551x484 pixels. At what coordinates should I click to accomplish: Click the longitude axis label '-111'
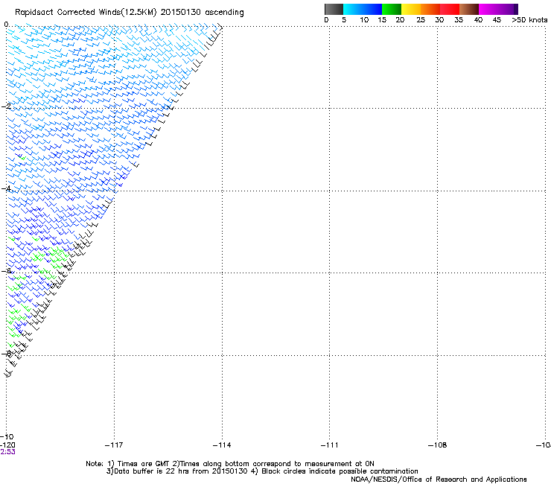pos(329,445)
